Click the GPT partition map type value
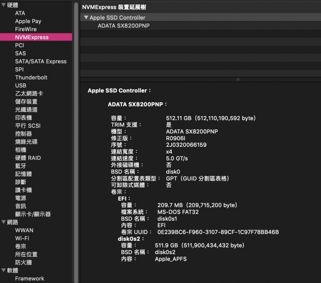This screenshot has width=321, height=283. (198, 178)
